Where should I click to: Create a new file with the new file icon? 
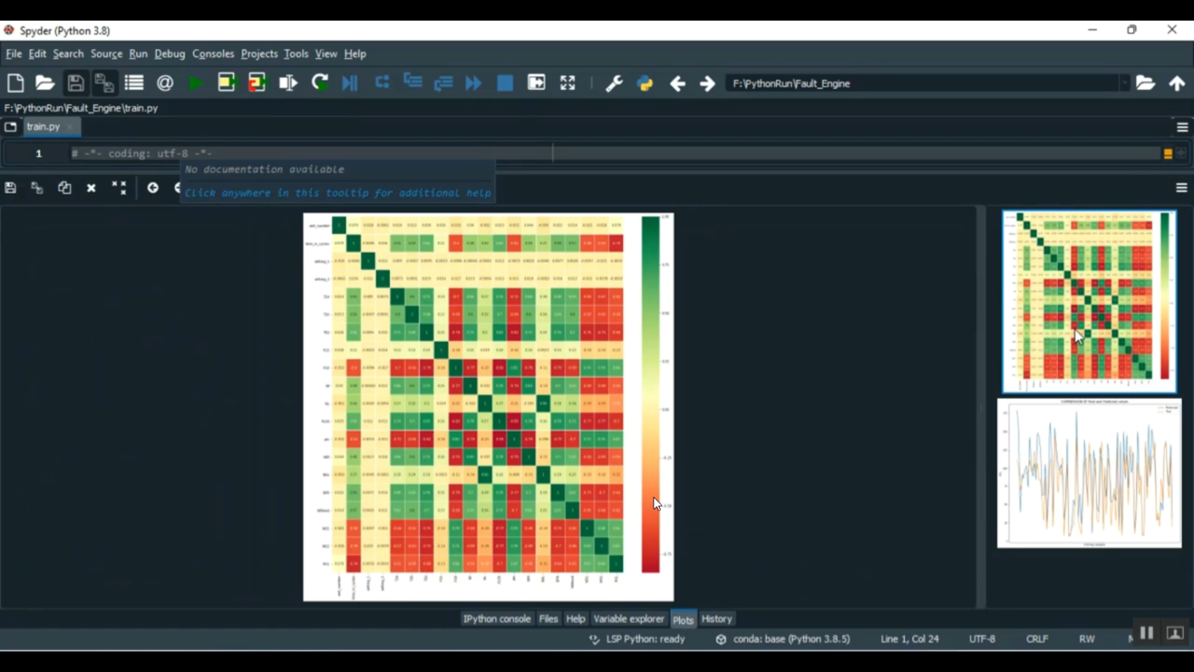[15, 82]
